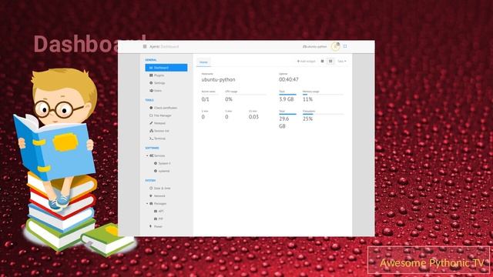This screenshot has height=277, width=493.
Task: Click the uptime value 00:40:47
Action: coord(289,80)
